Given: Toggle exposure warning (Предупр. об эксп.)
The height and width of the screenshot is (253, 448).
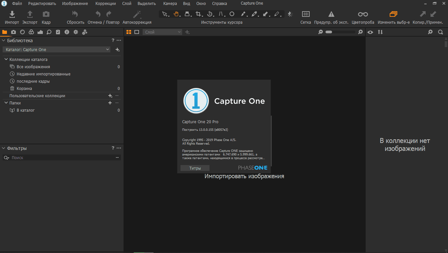Looking at the screenshot, I should (331, 14).
